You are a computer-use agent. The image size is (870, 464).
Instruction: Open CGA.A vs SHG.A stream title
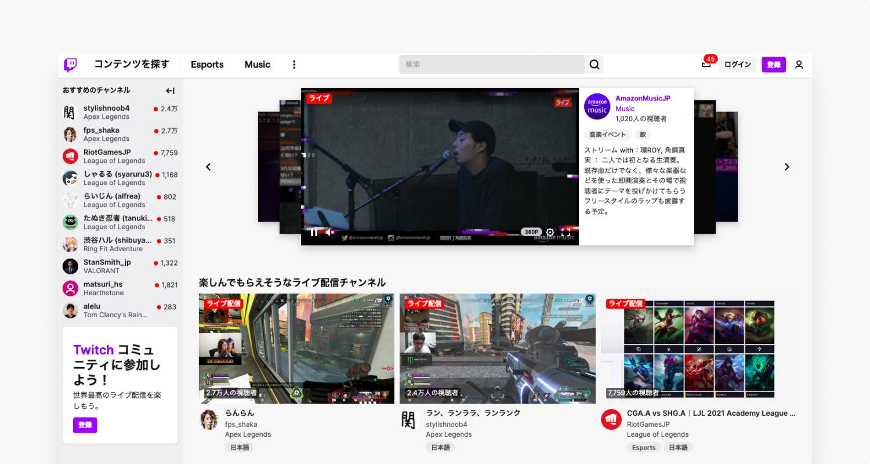point(711,414)
